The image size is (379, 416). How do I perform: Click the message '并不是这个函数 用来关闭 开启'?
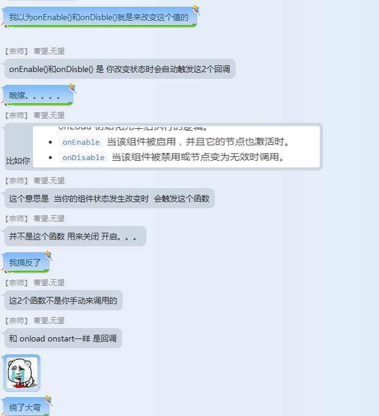(75, 236)
